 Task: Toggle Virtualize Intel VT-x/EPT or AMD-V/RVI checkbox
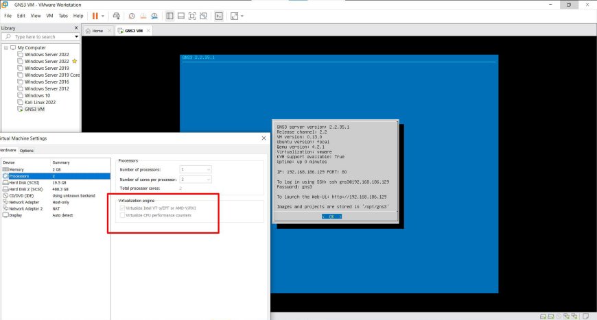122,208
